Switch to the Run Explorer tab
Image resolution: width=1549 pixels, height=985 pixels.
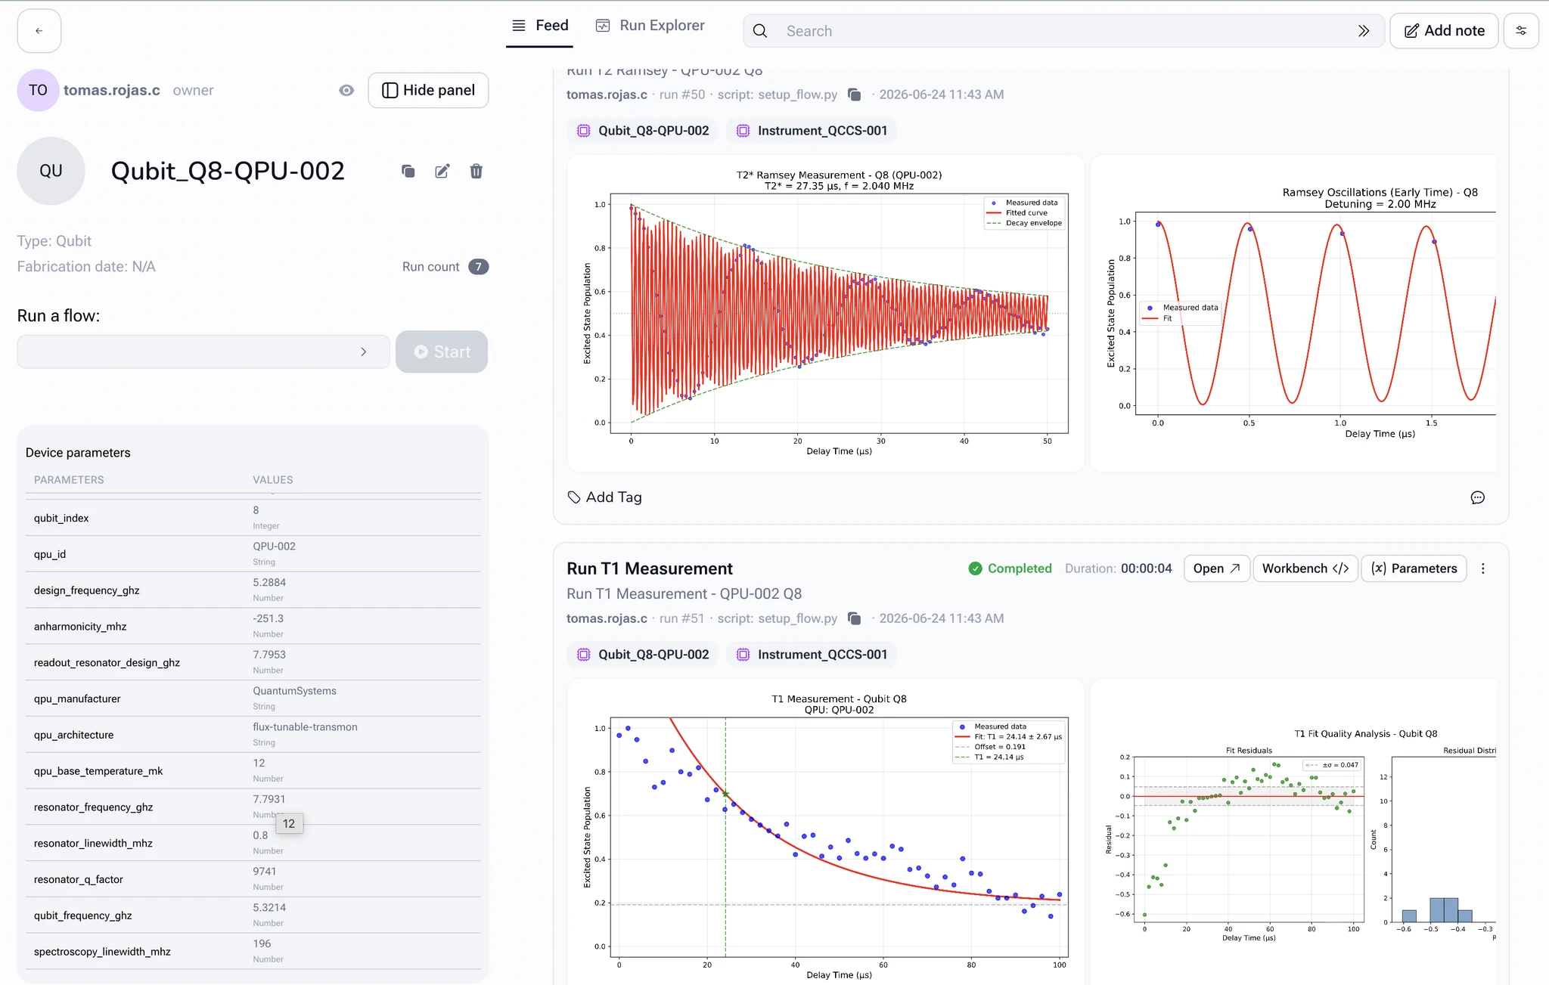[x=650, y=26]
